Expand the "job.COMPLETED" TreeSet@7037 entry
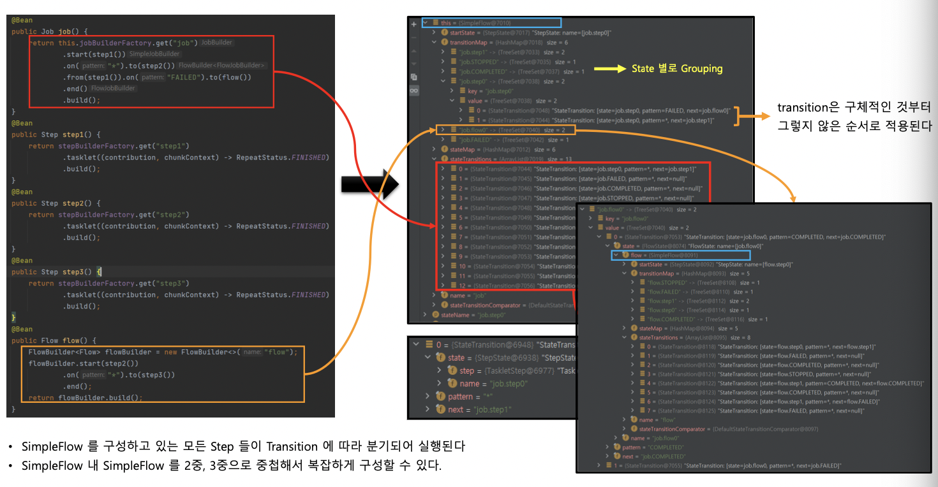The image size is (938, 487). [x=443, y=71]
